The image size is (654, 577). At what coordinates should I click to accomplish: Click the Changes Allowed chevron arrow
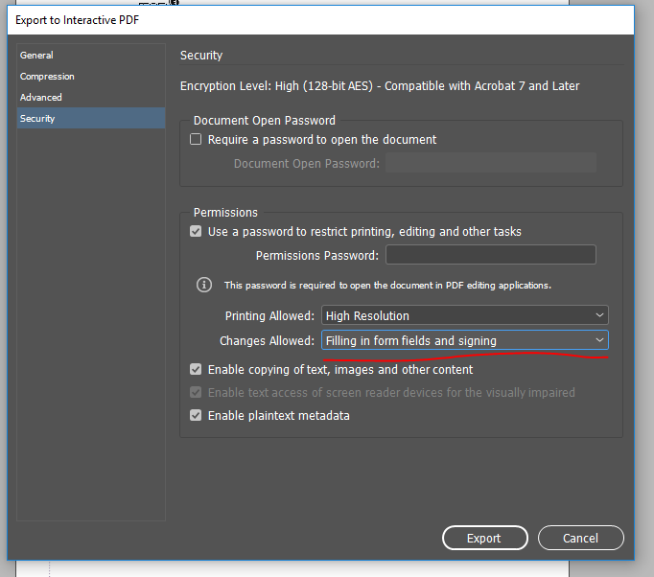coord(599,341)
